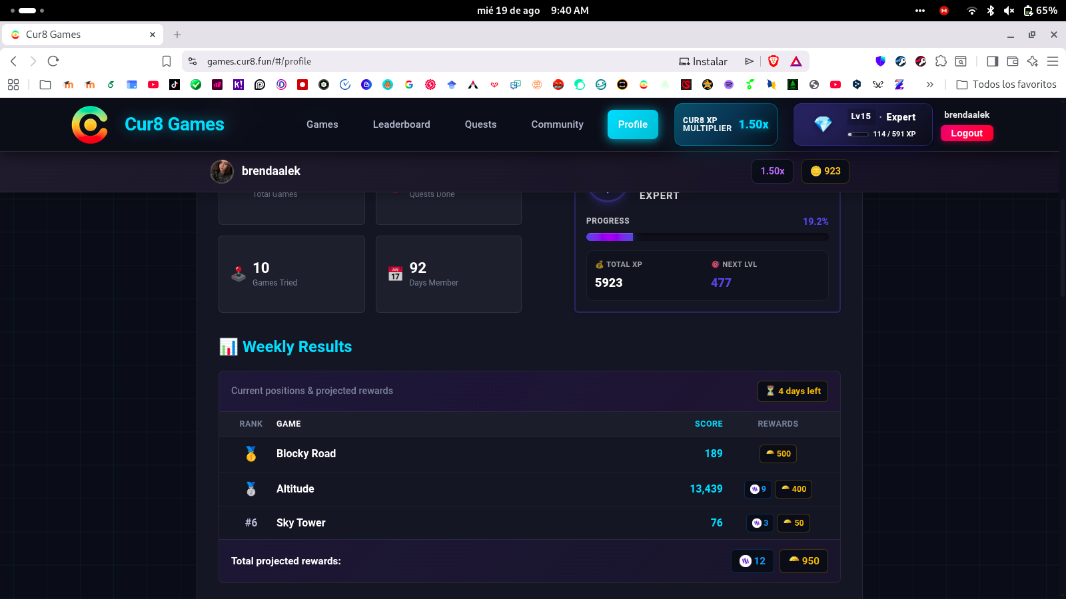Open Leo AI sparkle icon

click(1033, 61)
